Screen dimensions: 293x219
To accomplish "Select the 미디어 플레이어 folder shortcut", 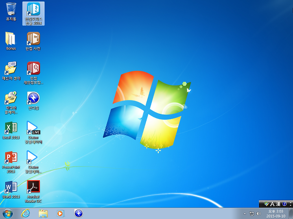I will tap(11, 102).
